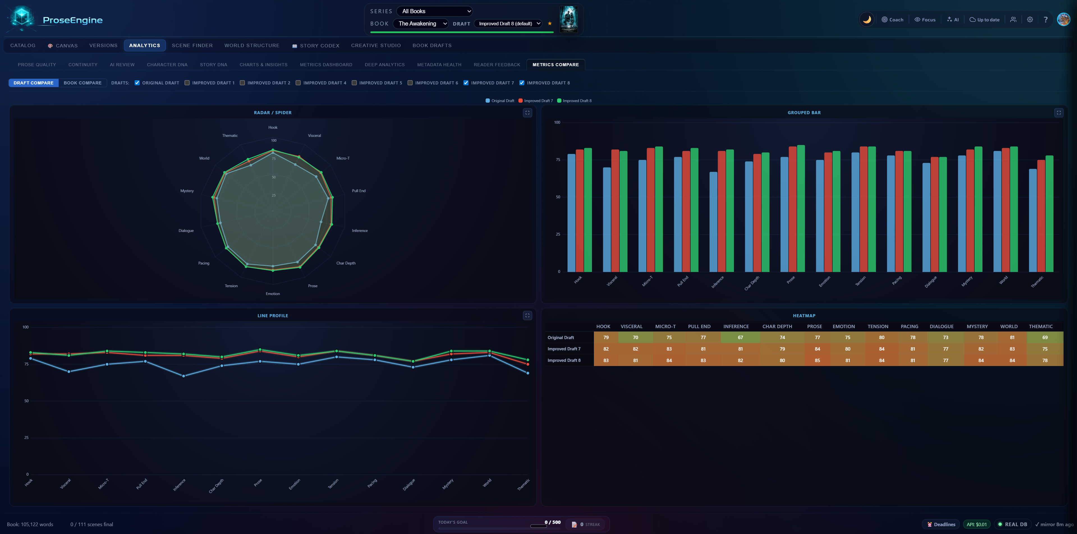1077x534 pixels.
Task: Check the Improved Draft 6 draft filter
Action: [410, 82]
